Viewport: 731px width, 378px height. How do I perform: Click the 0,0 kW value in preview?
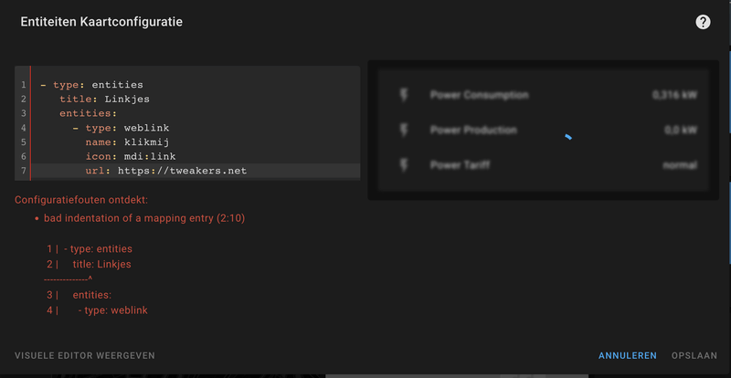coord(681,130)
